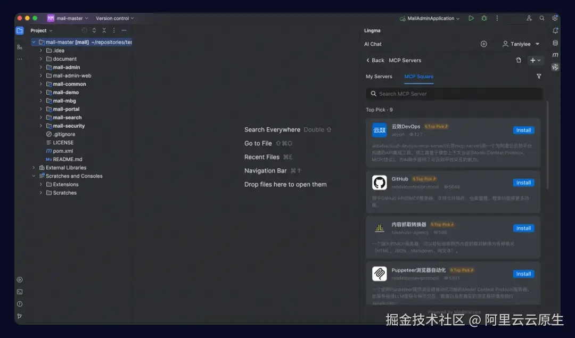Install the 云效DevOps MCP server

point(523,130)
